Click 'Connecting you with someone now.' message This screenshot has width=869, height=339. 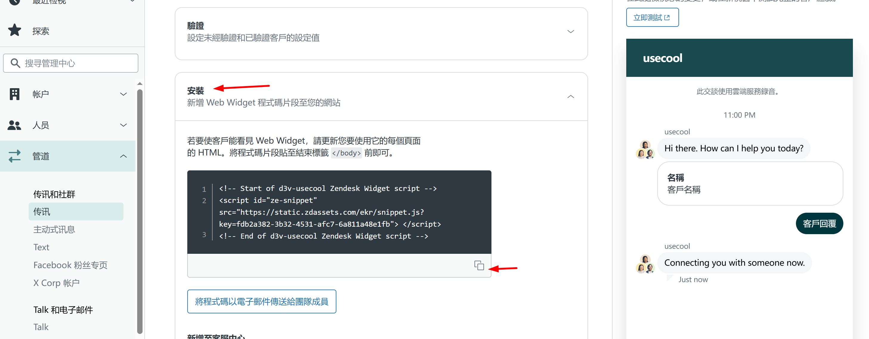[x=735, y=262]
